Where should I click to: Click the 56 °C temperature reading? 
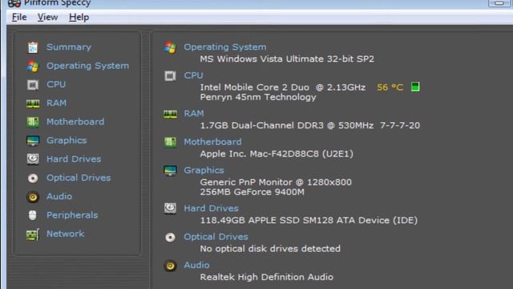pos(390,88)
